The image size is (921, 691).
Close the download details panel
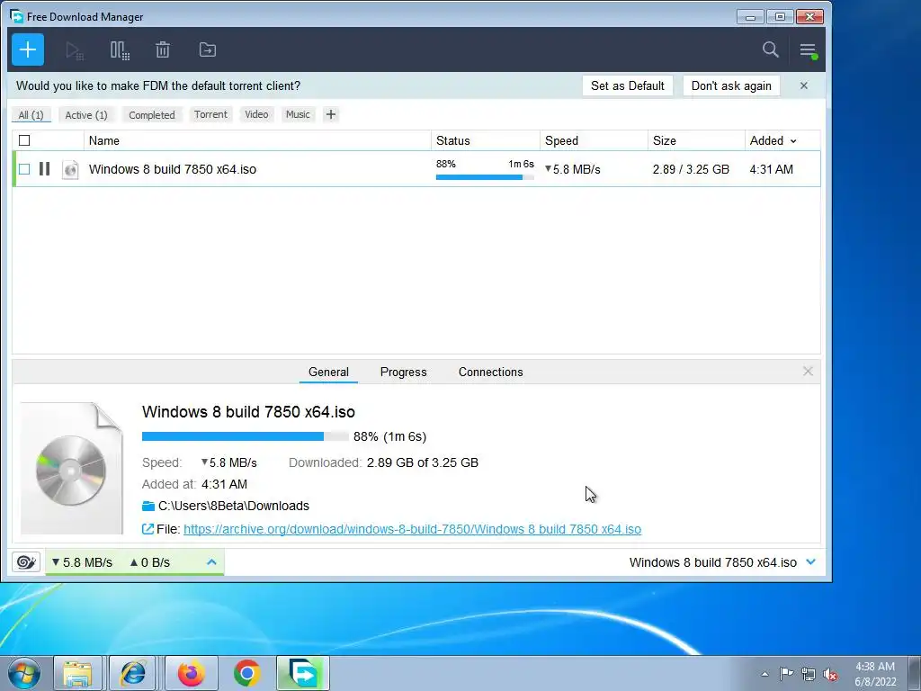click(x=808, y=372)
